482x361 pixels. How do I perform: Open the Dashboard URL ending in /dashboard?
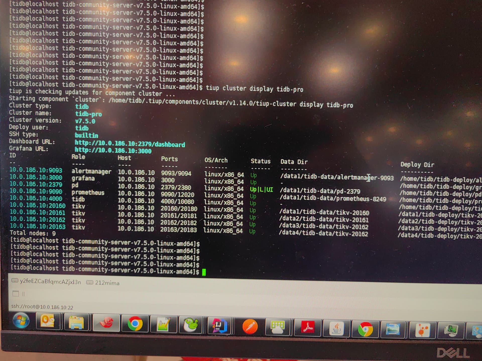pos(130,144)
